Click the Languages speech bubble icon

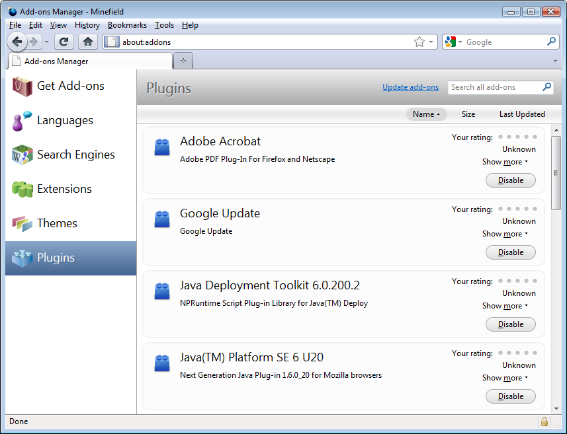22,121
